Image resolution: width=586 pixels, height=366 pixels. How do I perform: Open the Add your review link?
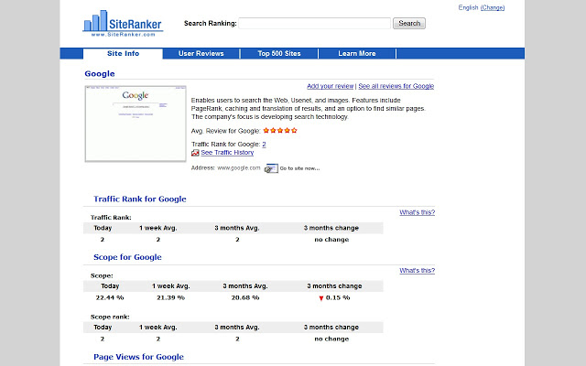click(x=331, y=86)
